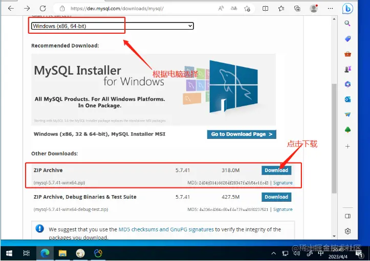Open the round cream taskbar app icon
The image size is (370, 261).
coord(80,253)
